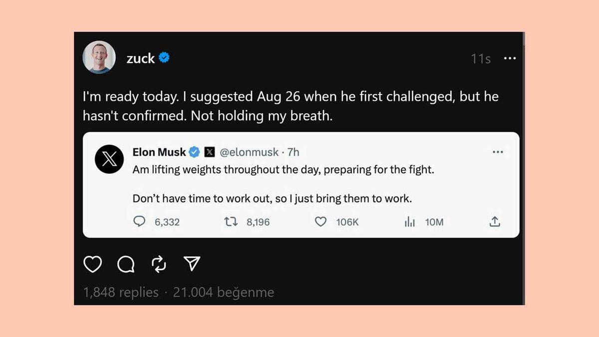Viewport: 599px width, 337px height.
Task: Open the three-dot menu on Musk's embedded tweet
Action: click(x=498, y=152)
